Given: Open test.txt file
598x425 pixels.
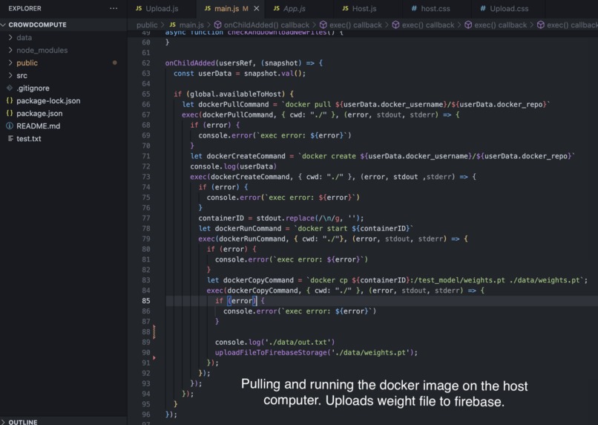Looking at the screenshot, I should pyautogui.click(x=29, y=139).
